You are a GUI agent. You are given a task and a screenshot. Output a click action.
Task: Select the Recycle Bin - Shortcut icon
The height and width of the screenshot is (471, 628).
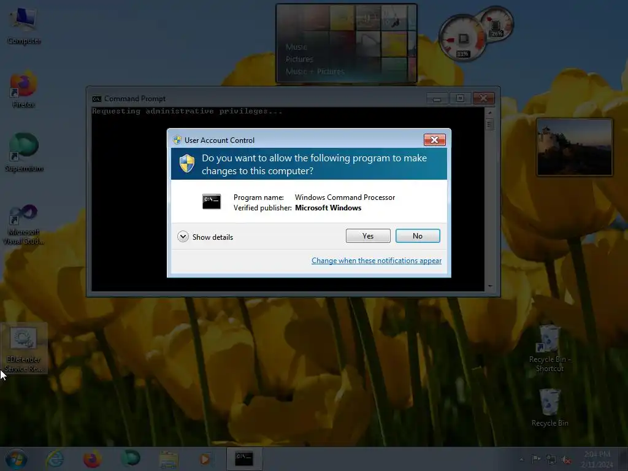point(549,348)
